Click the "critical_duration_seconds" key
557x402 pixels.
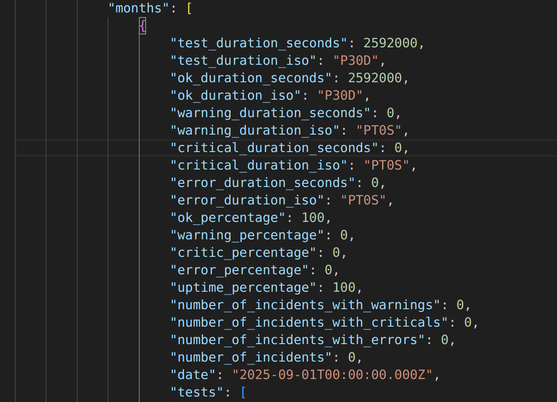tap(274, 148)
